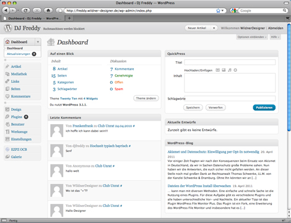291x223 pixels.
Task: Click the Links chain icon in sidebar
Action: click(7, 81)
